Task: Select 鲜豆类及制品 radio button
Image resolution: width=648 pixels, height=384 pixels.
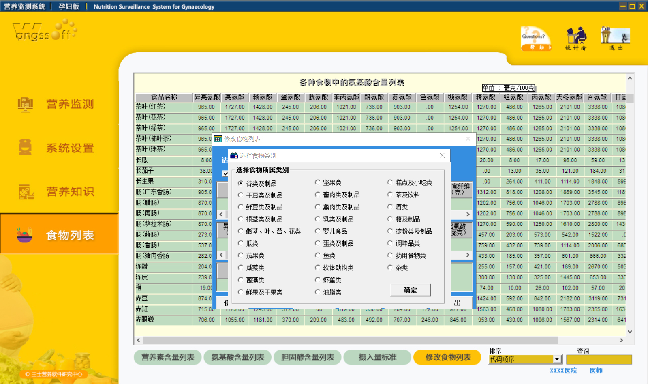Action: tap(241, 207)
